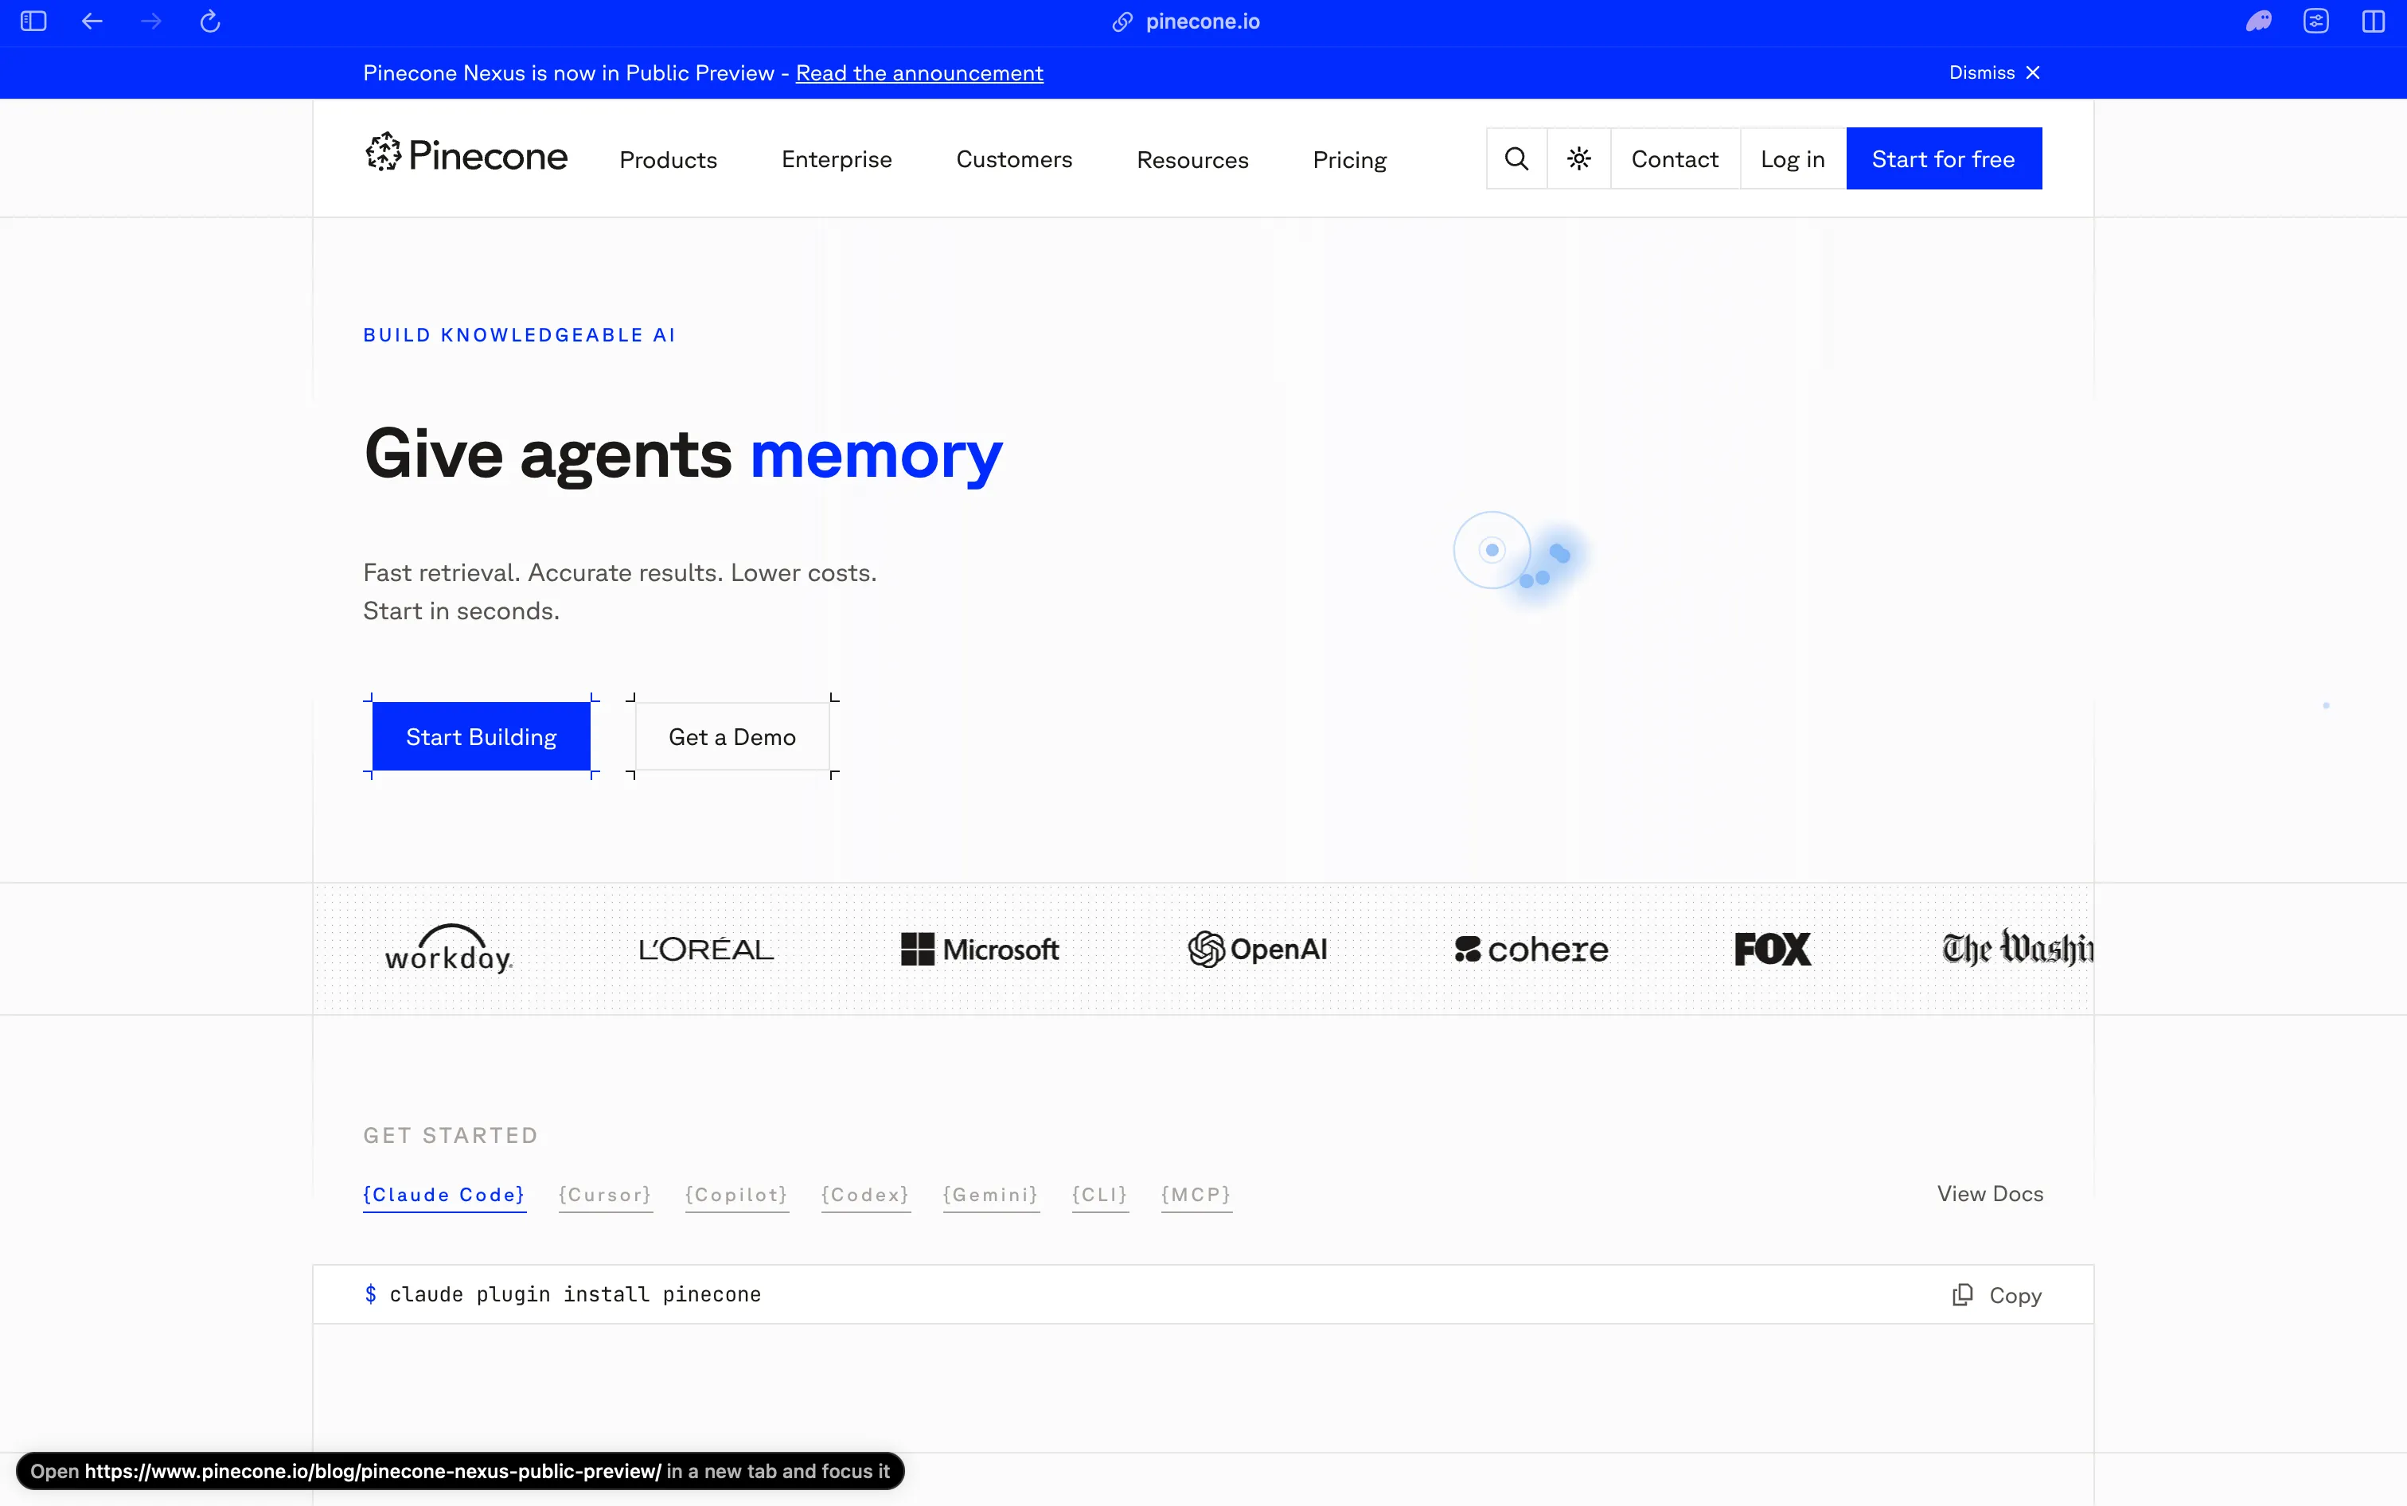Open the rounded square toolbar icon
The height and width of the screenshot is (1506, 2407).
(x=2316, y=21)
